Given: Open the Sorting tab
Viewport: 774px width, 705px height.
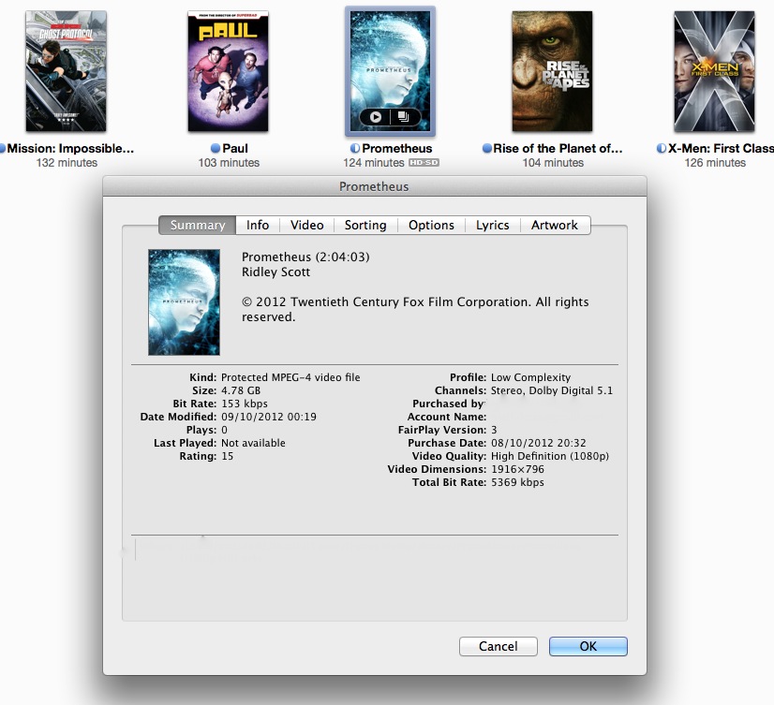Looking at the screenshot, I should point(365,225).
